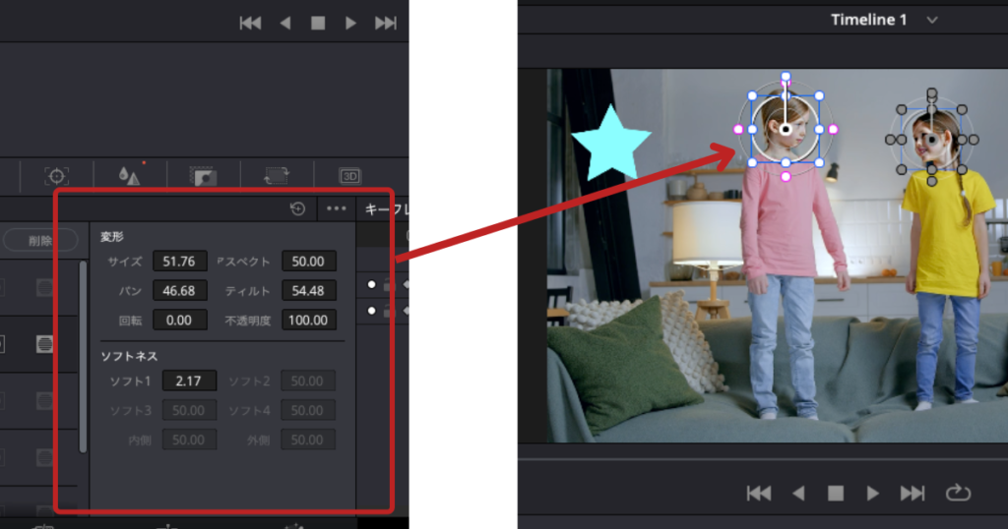1008x529 pixels.
Task: Select the ソフト1 field showing 2.17
Action: click(189, 381)
